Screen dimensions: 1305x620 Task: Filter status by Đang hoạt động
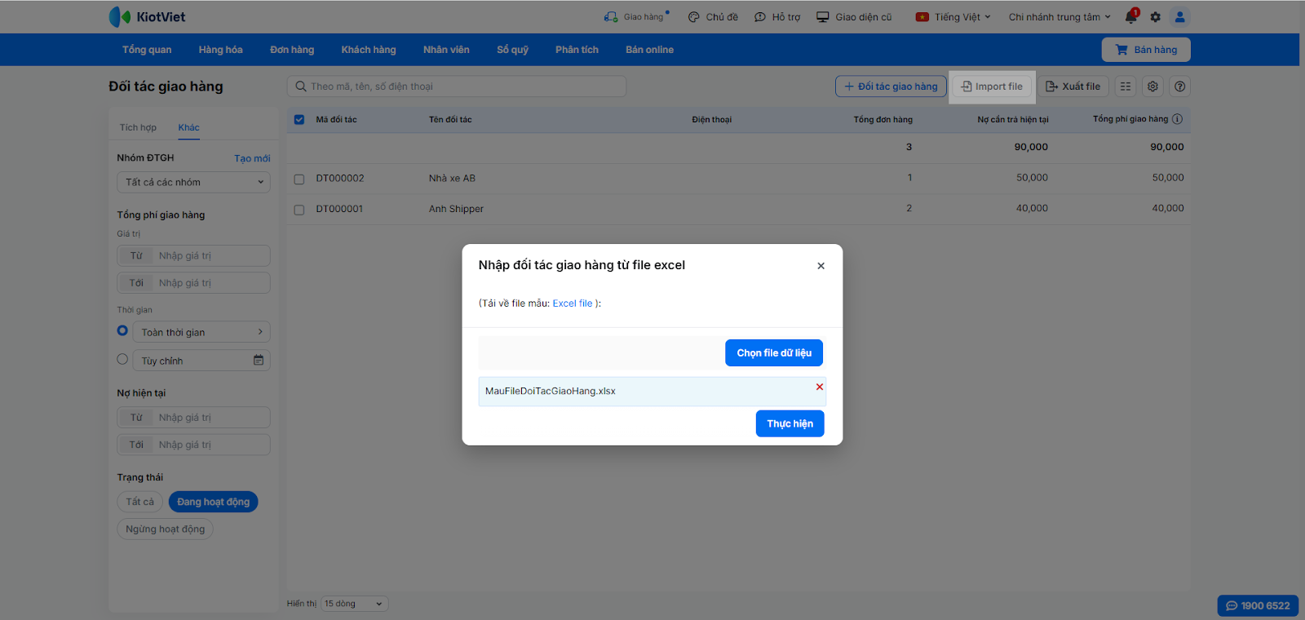tap(214, 502)
